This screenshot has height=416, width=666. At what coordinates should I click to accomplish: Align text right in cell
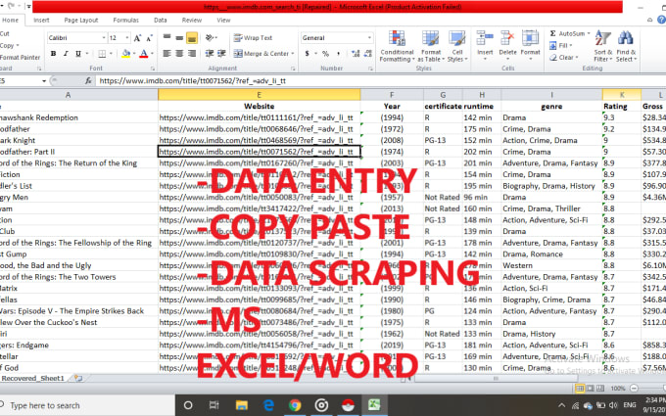pos(192,54)
